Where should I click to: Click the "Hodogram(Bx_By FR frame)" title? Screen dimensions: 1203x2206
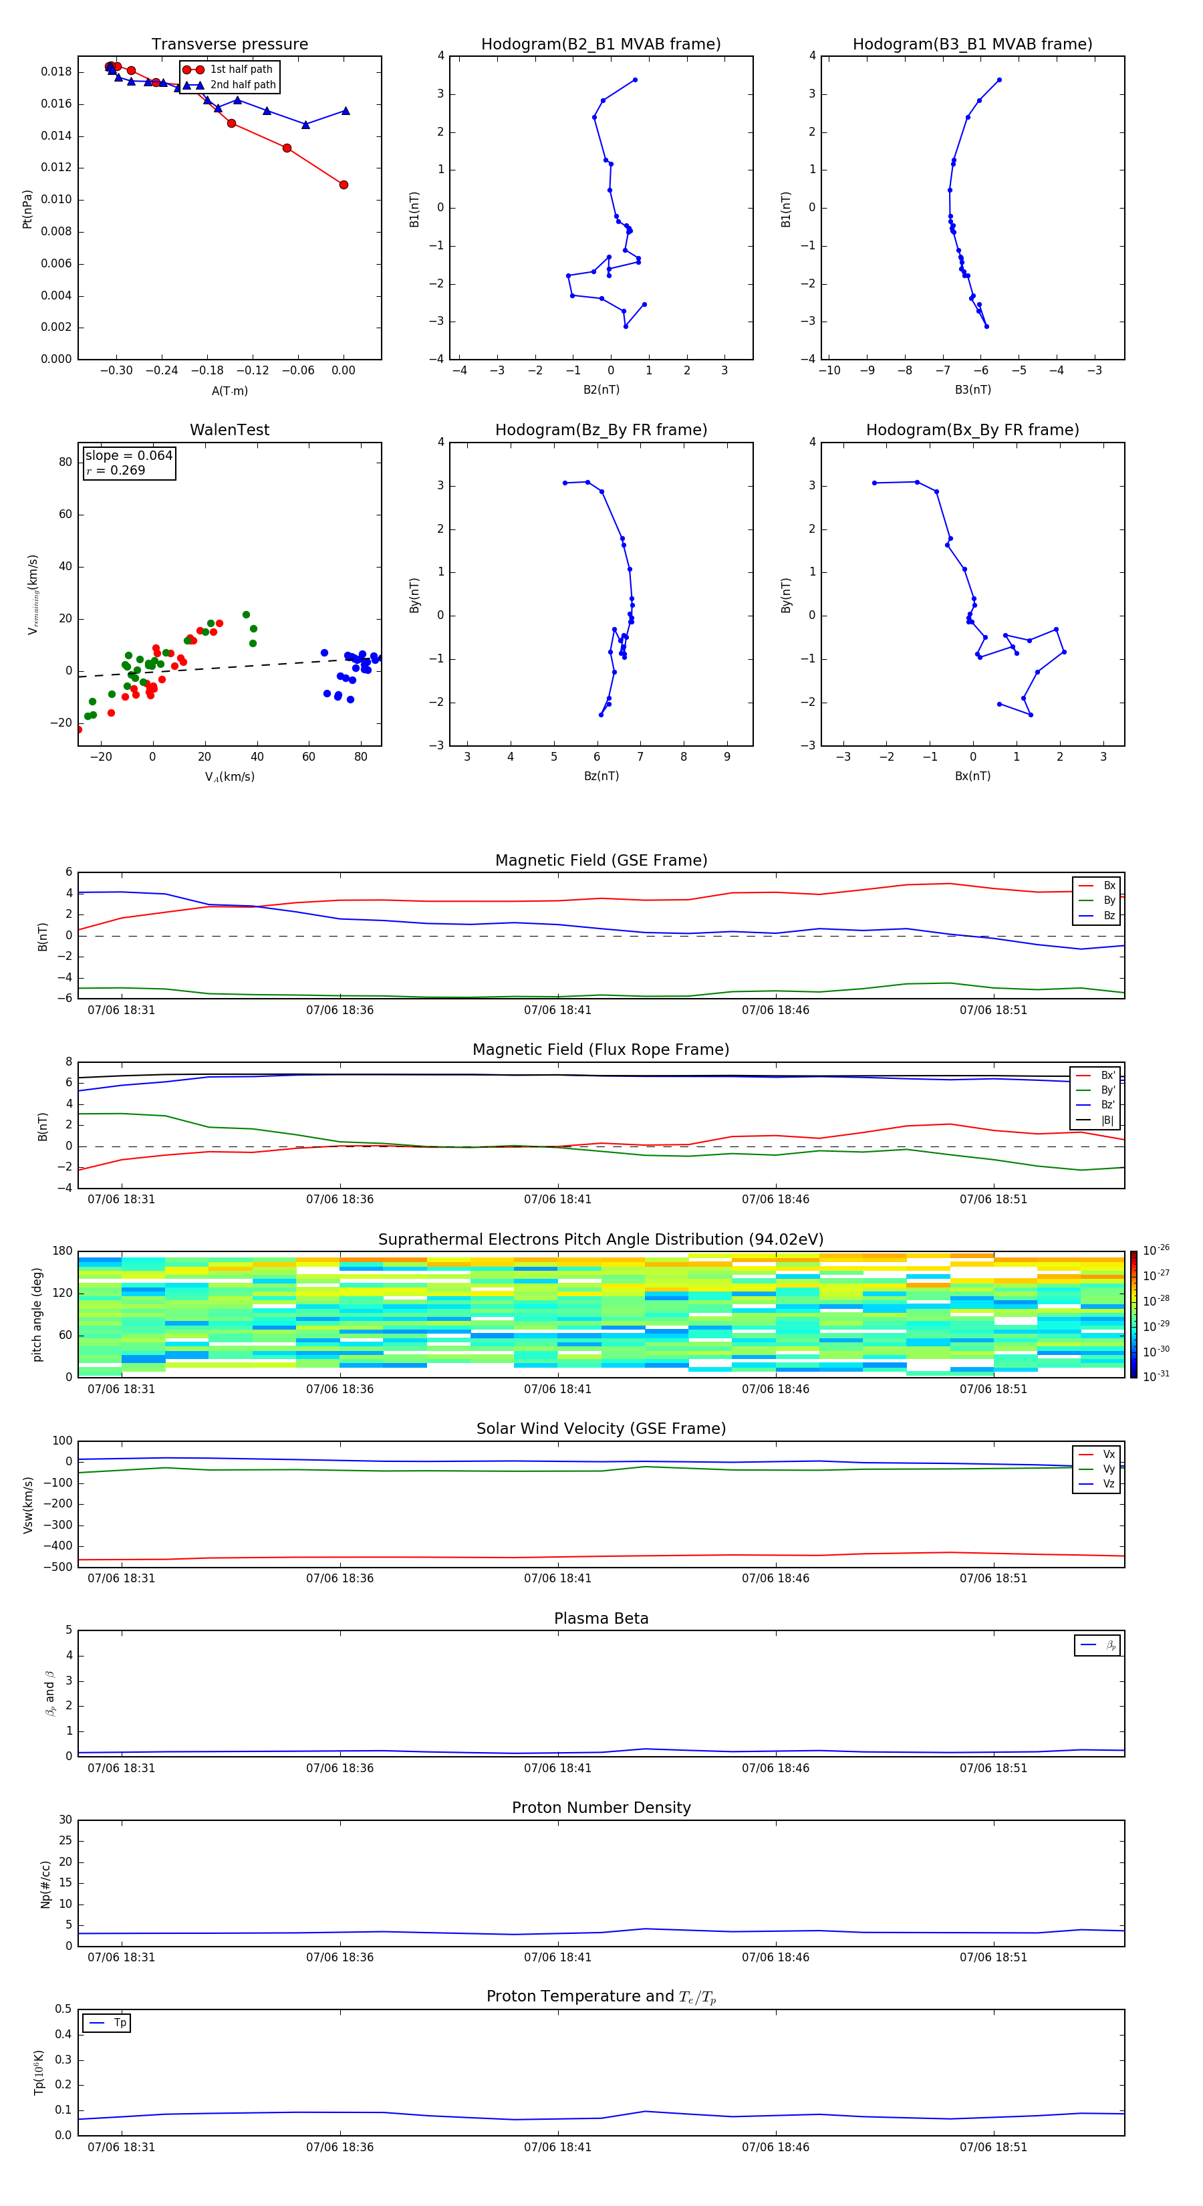click(972, 430)
